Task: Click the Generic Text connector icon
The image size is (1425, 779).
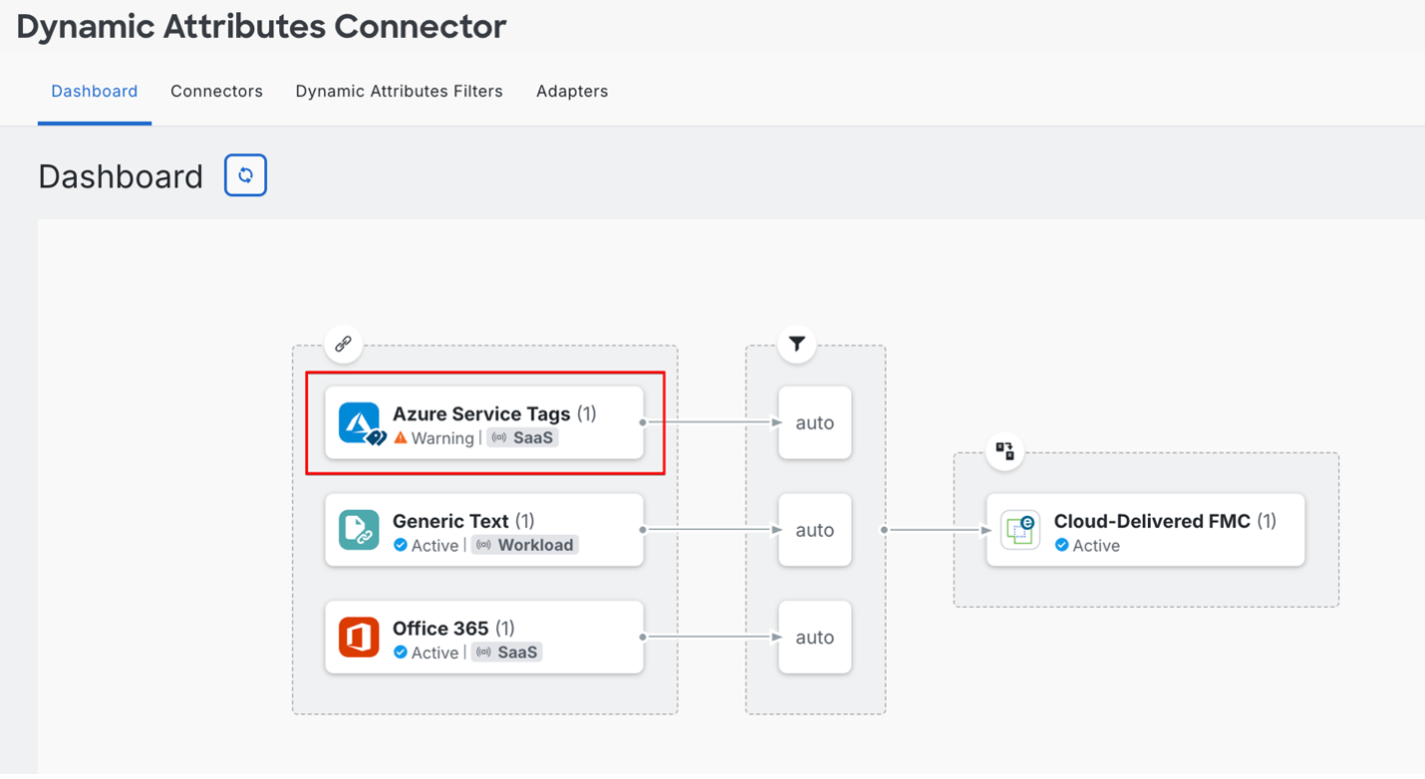Action: 359,530
